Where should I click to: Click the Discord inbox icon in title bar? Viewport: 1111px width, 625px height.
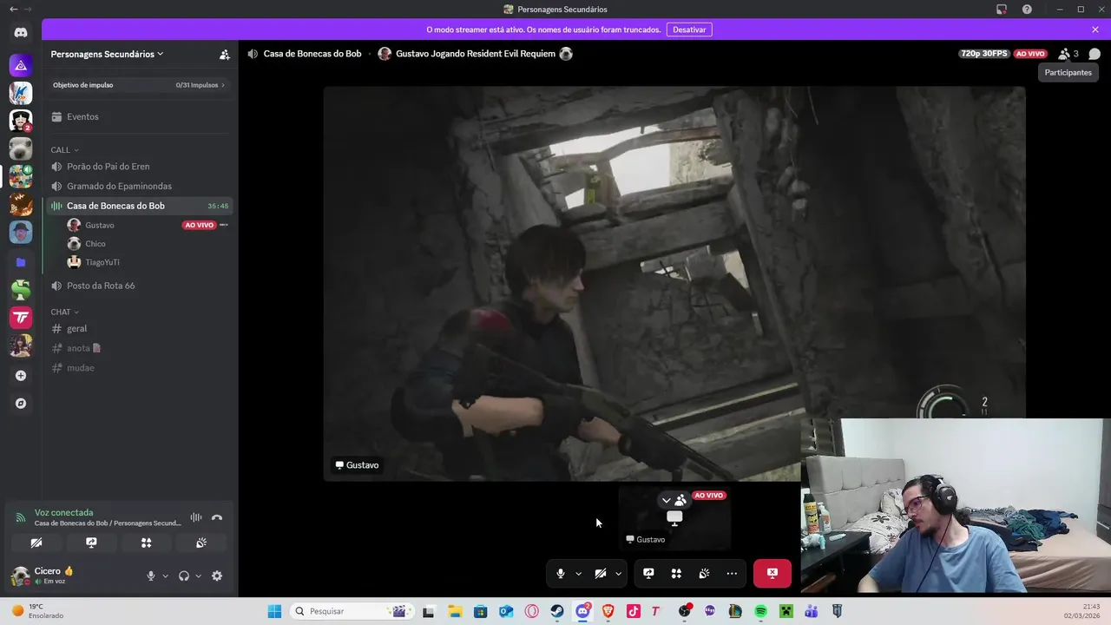(1002, 10)
